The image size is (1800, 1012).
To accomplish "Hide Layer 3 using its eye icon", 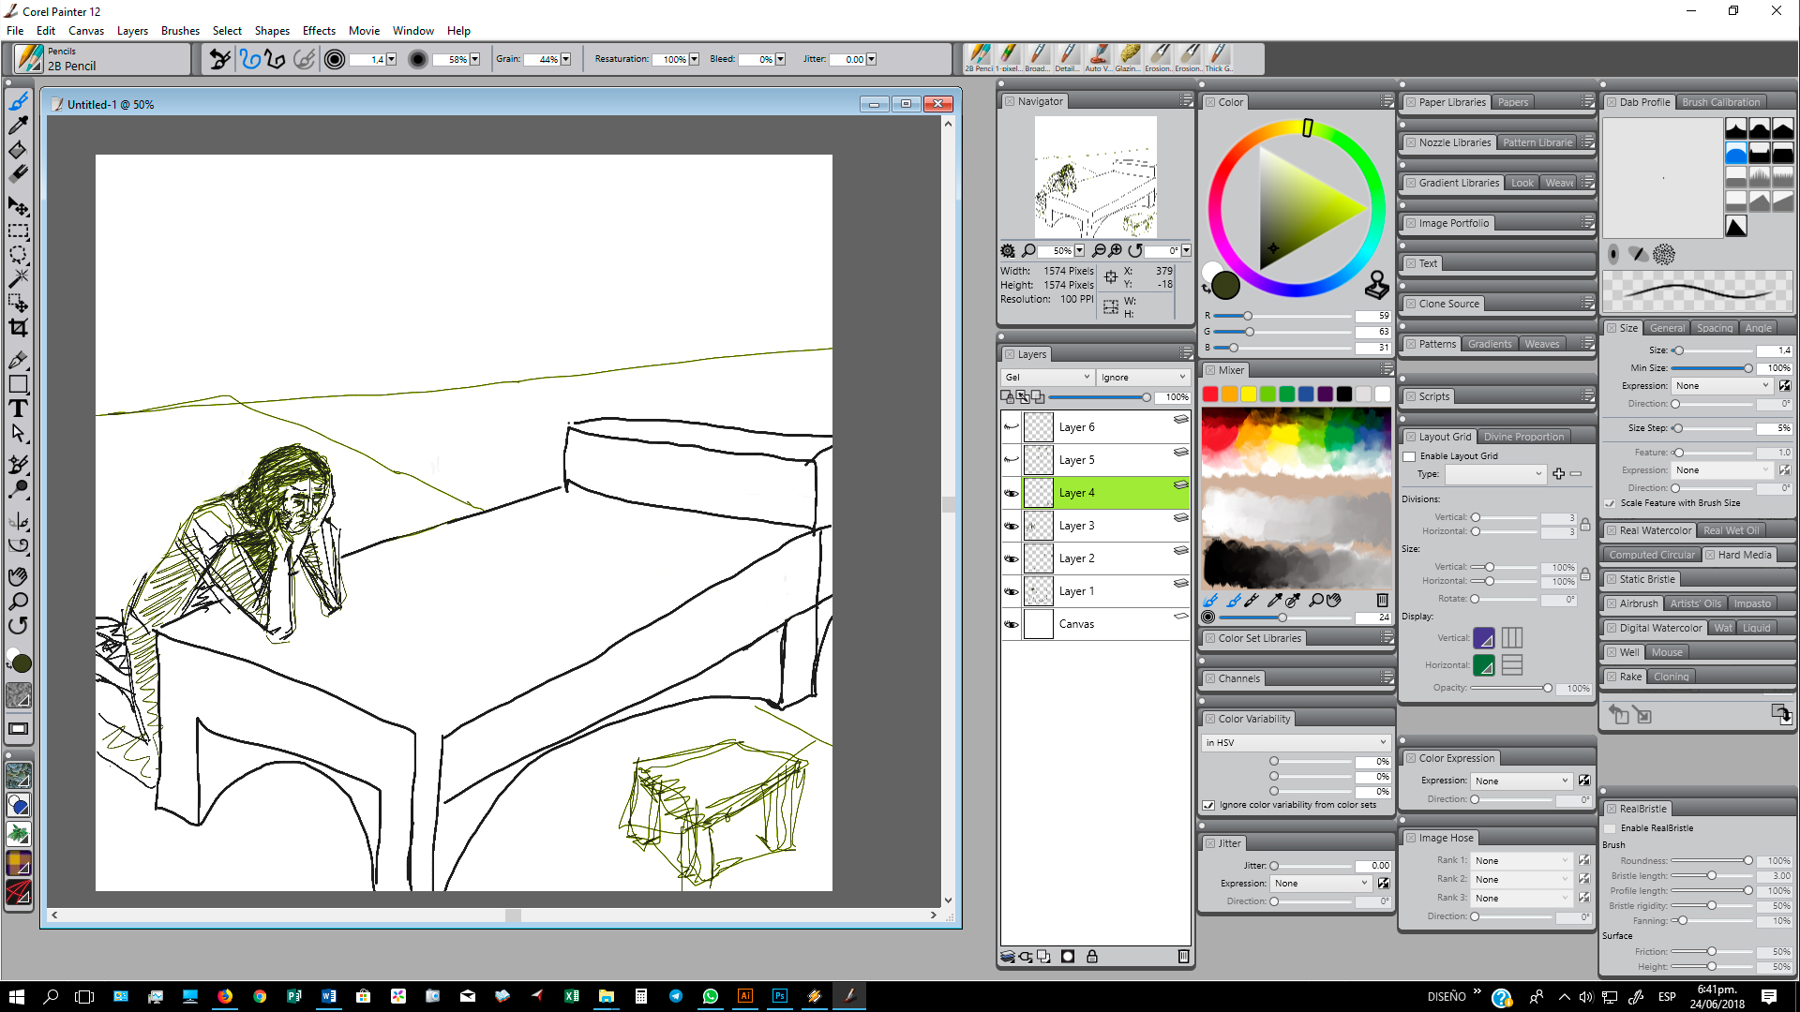I will click(1012, 526).
